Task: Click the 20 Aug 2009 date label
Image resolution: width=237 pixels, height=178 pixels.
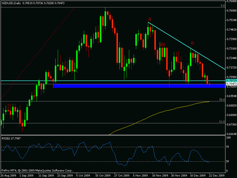Action: tap(8, 176)
